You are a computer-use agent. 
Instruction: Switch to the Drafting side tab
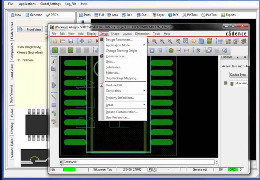coord(12,128)
